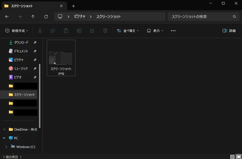This screenshot has width=242, height=159.
Task: Open the Share icon
Action: 92,30
